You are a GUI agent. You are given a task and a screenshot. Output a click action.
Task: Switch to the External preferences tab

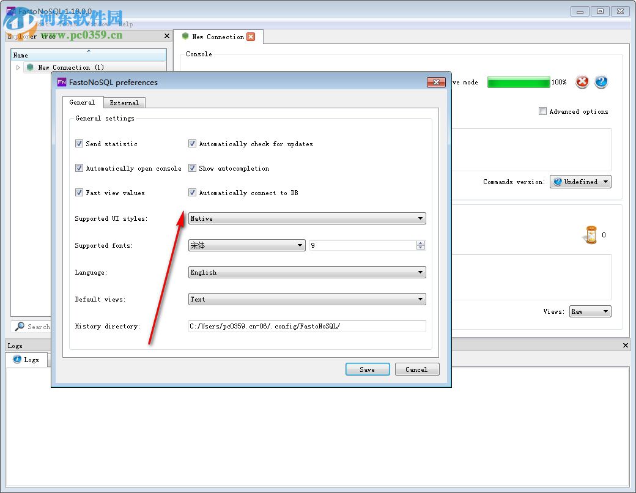[x=124, y=103]
